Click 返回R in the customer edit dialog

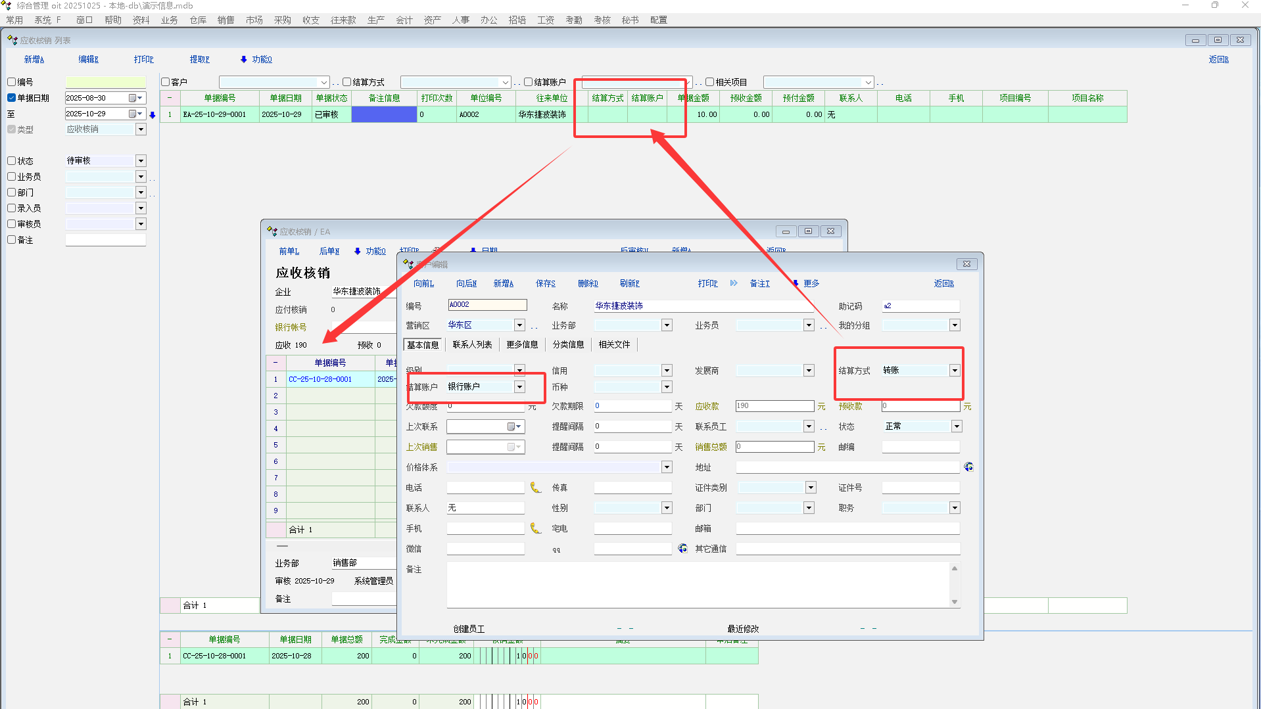pos(943,283)
